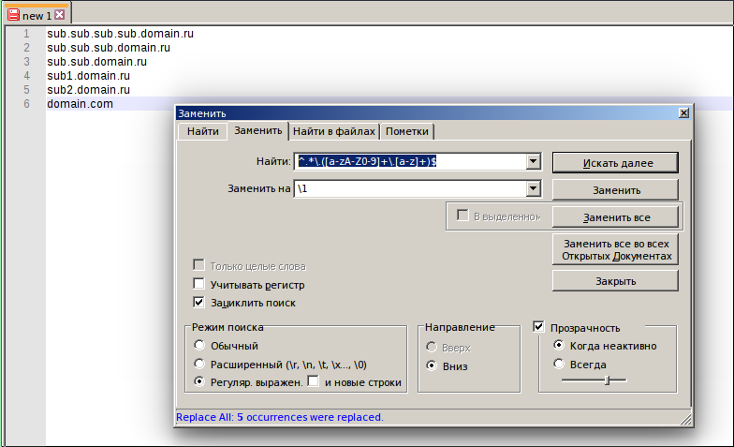Click line 3 sub.sub.domain.ru

click(97, 62)
